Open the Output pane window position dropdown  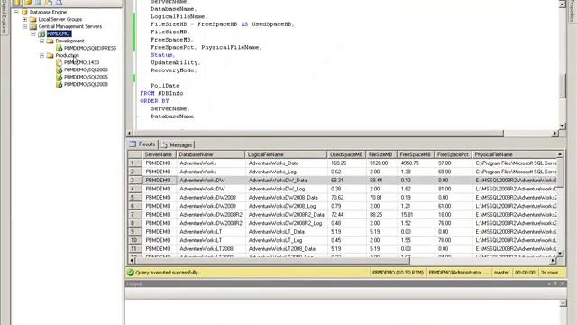[x=549, y=283]
